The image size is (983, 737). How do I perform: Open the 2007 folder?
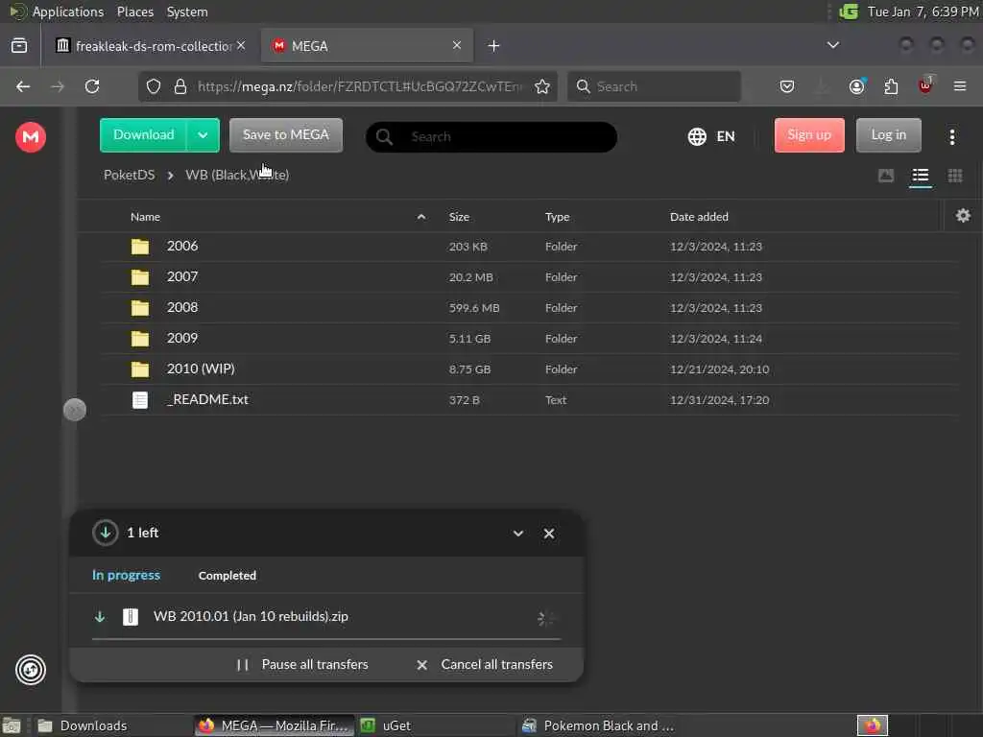530,277
